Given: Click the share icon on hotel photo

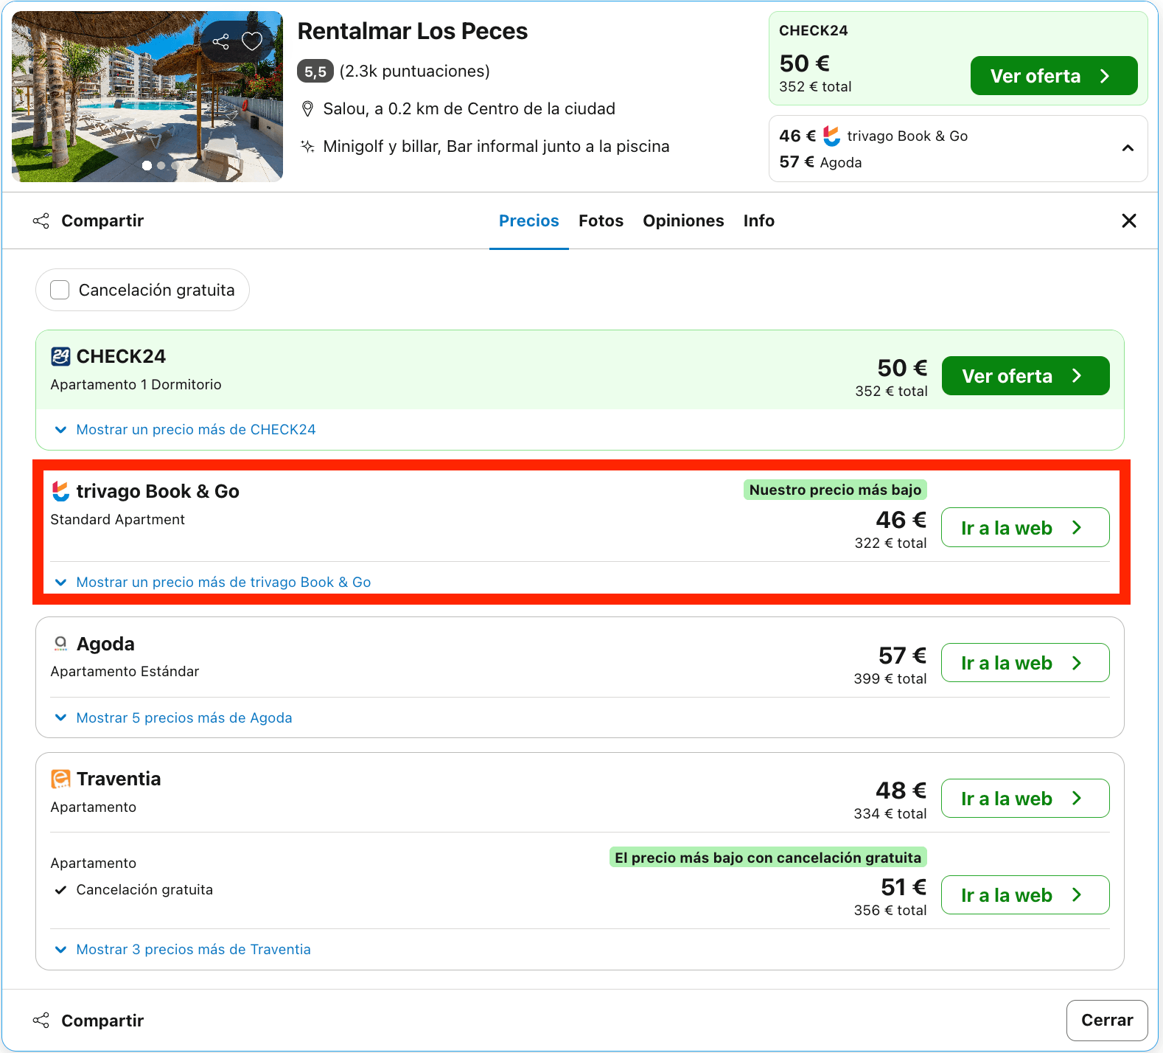Looking at the screenshot, I should (220, 41).
